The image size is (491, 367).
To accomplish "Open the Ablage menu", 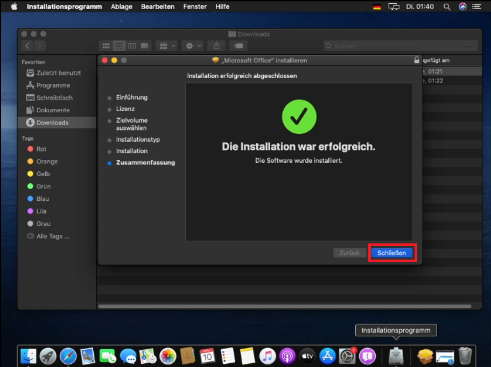I will pyautogui.click(x=121, y=6).
